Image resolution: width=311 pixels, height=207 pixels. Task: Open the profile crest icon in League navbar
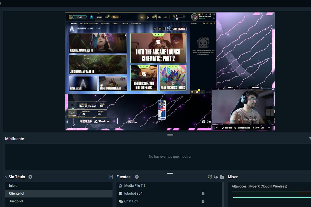coord(148,17)
